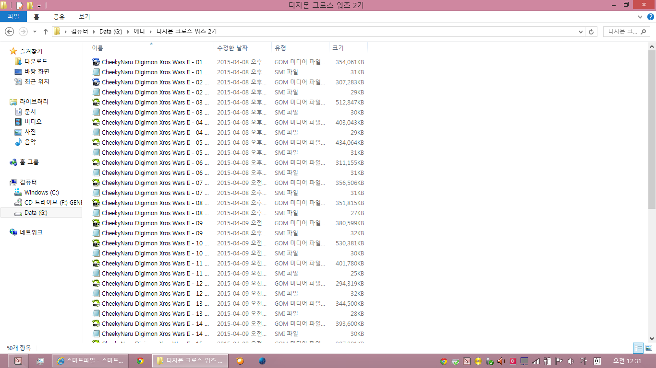
Task: Switch to the 공유 ribbon tab
Action: (x=59, y=17)
